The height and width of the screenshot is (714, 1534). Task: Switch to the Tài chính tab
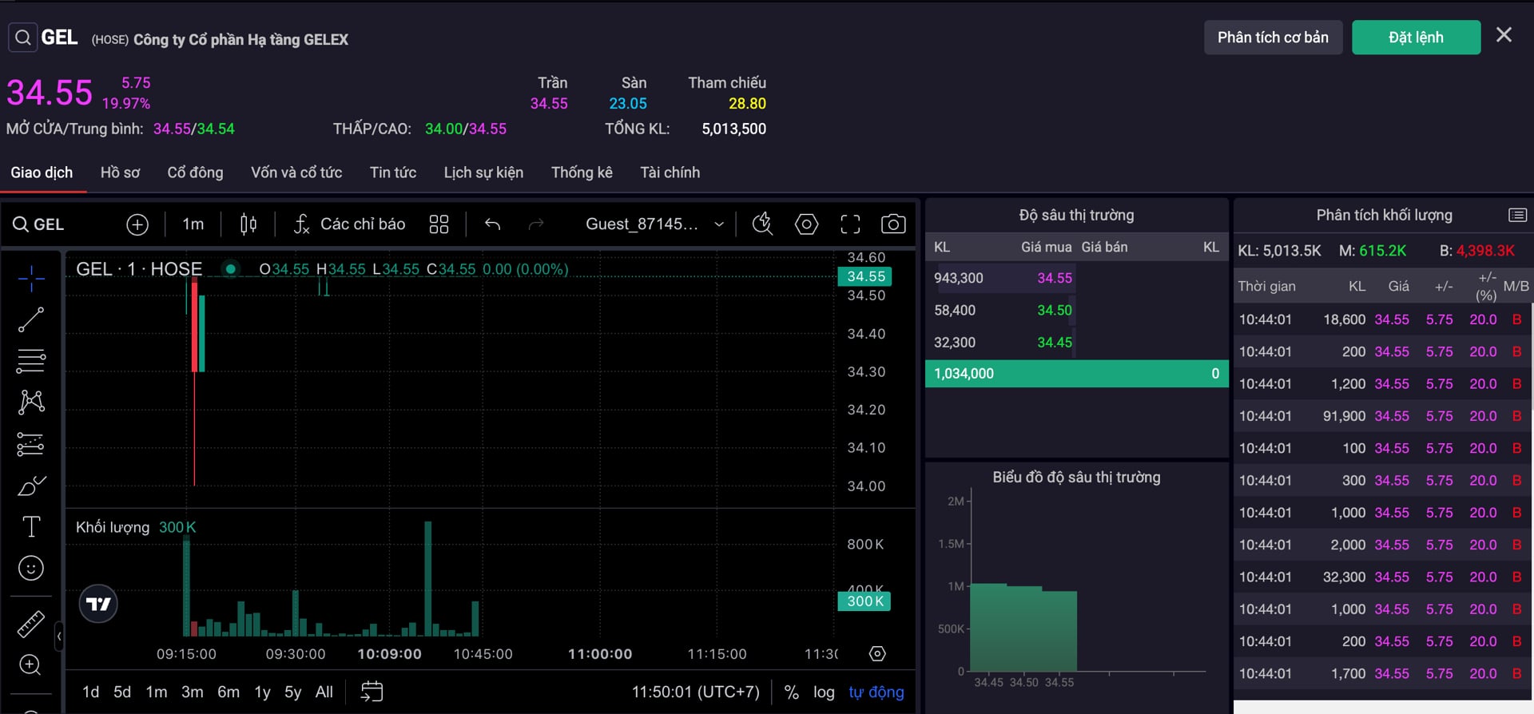click(670, 173)
